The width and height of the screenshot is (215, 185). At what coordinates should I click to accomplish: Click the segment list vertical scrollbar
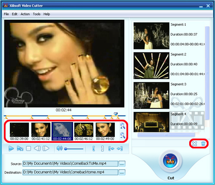pos(207,73)
